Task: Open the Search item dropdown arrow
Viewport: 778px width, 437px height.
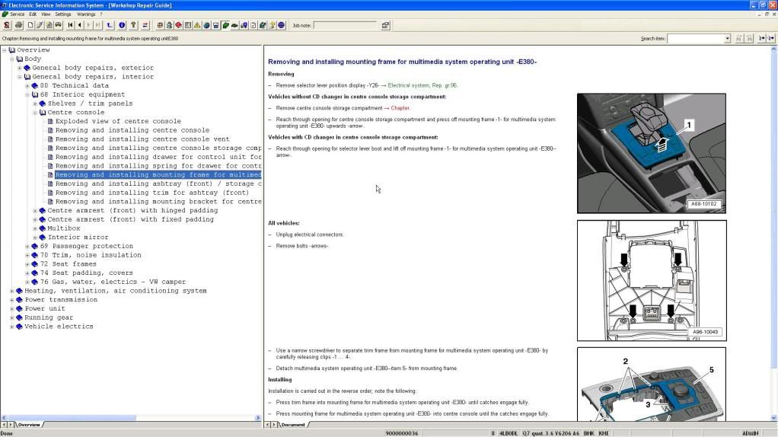Action: point(727,38)
